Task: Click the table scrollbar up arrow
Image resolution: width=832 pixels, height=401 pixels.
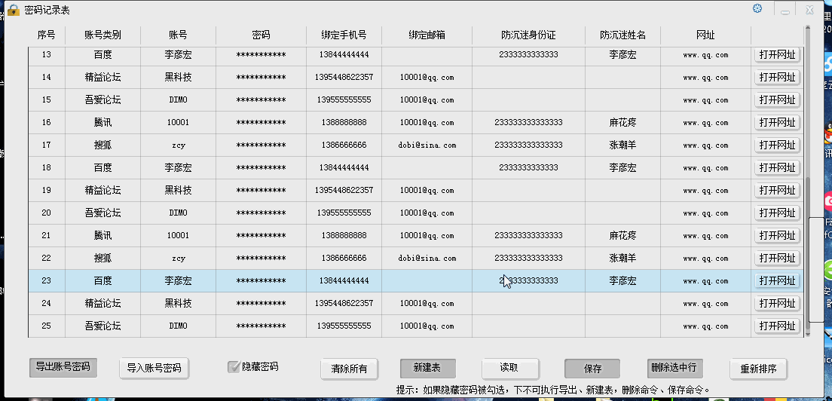Action: point(808,28)
